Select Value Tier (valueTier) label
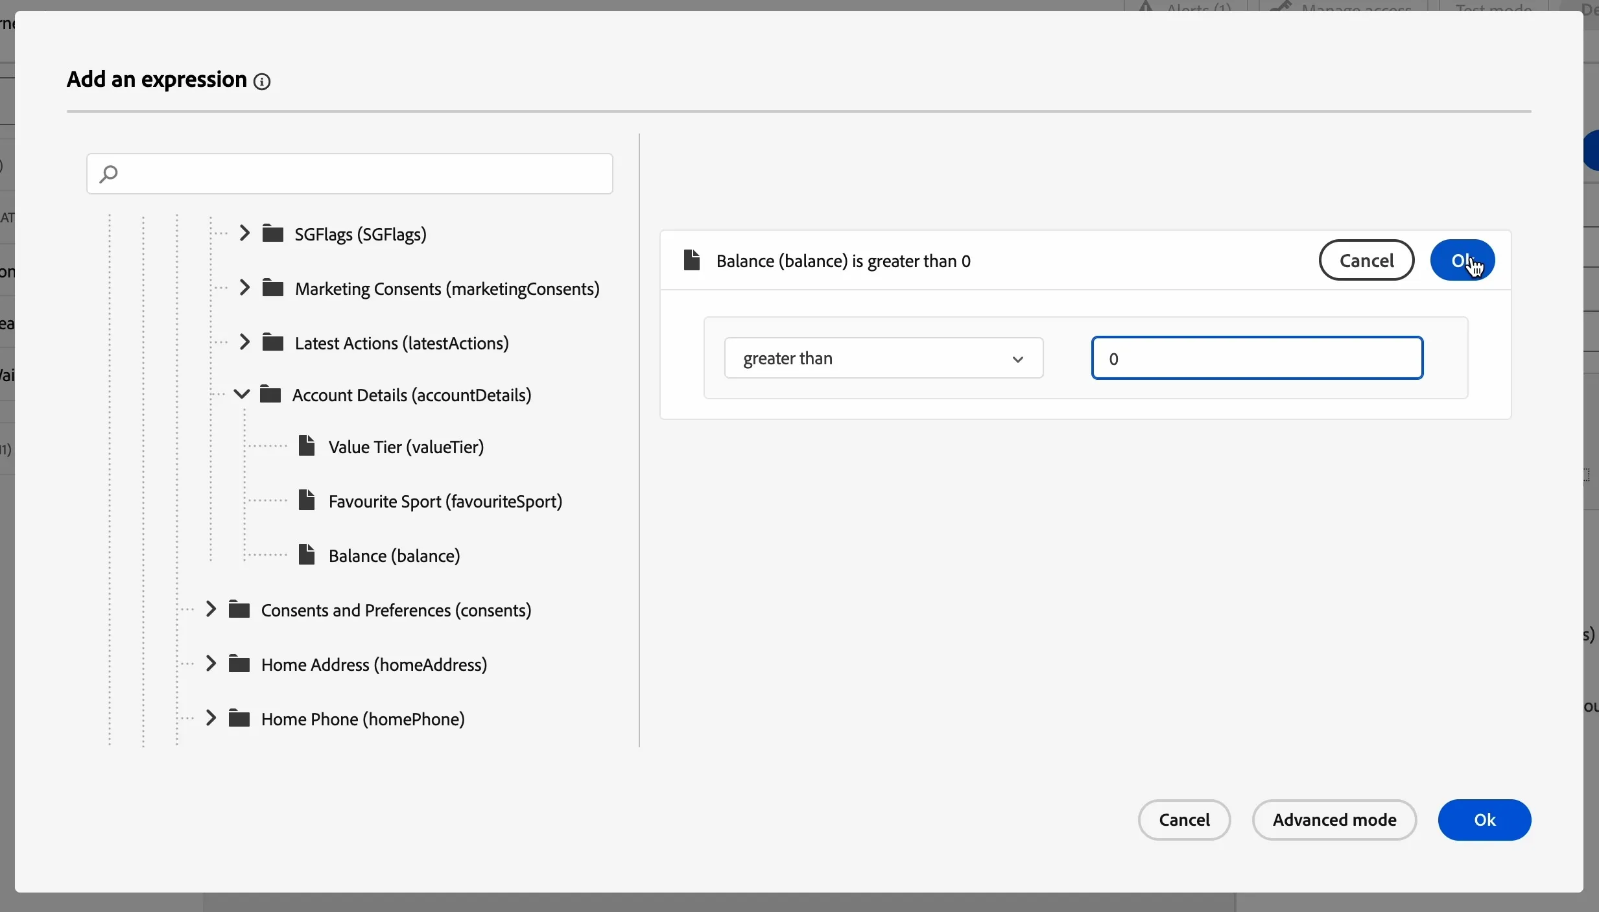The width and height of the screenshot is (1599, 912). pyautogui.click(x=407, y=447)
